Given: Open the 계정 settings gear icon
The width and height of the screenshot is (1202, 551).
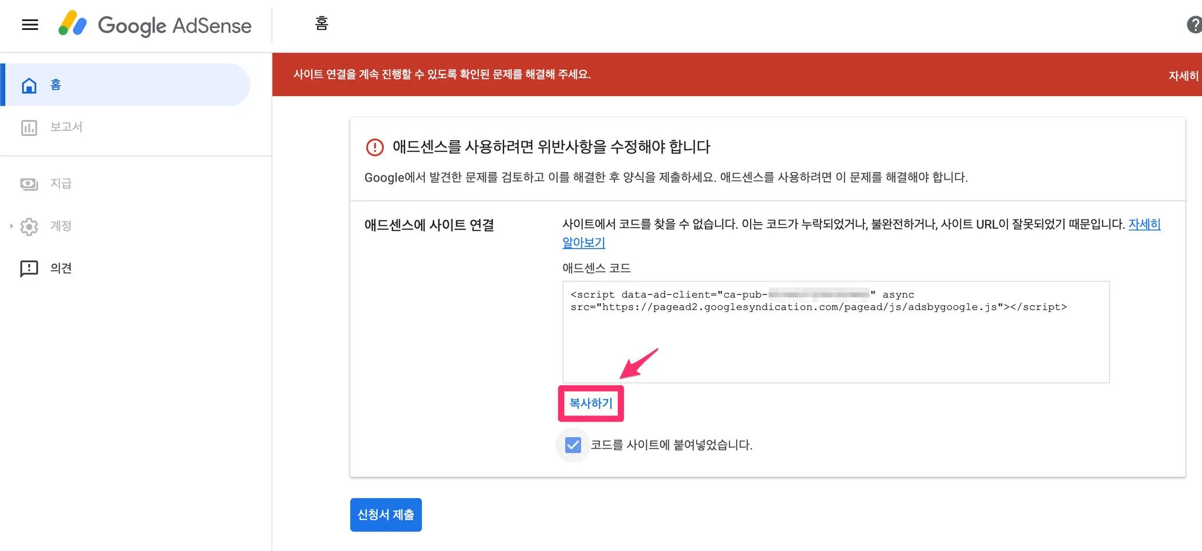Looking at the screenshot, I should click(x=29, y=226).
